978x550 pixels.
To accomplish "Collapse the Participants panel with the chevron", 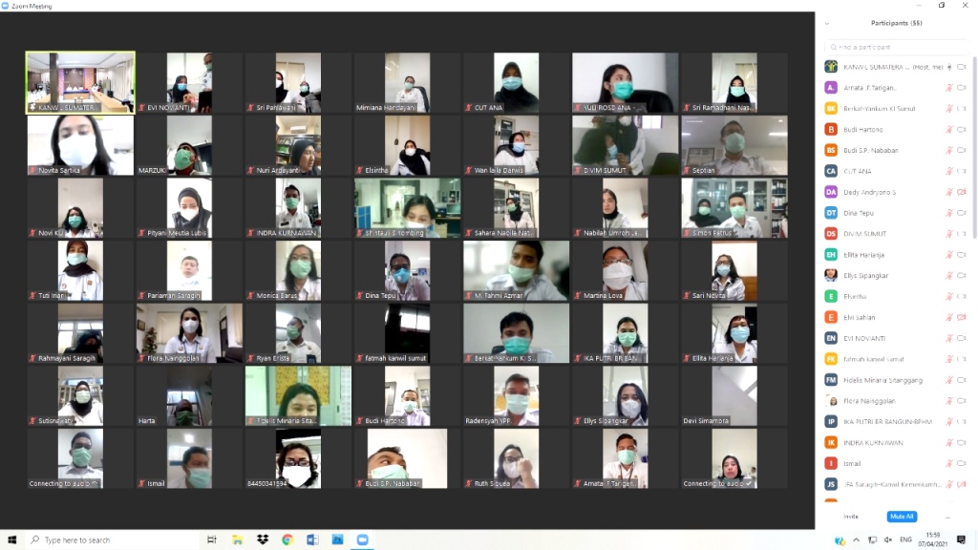I will click(827, 23).
